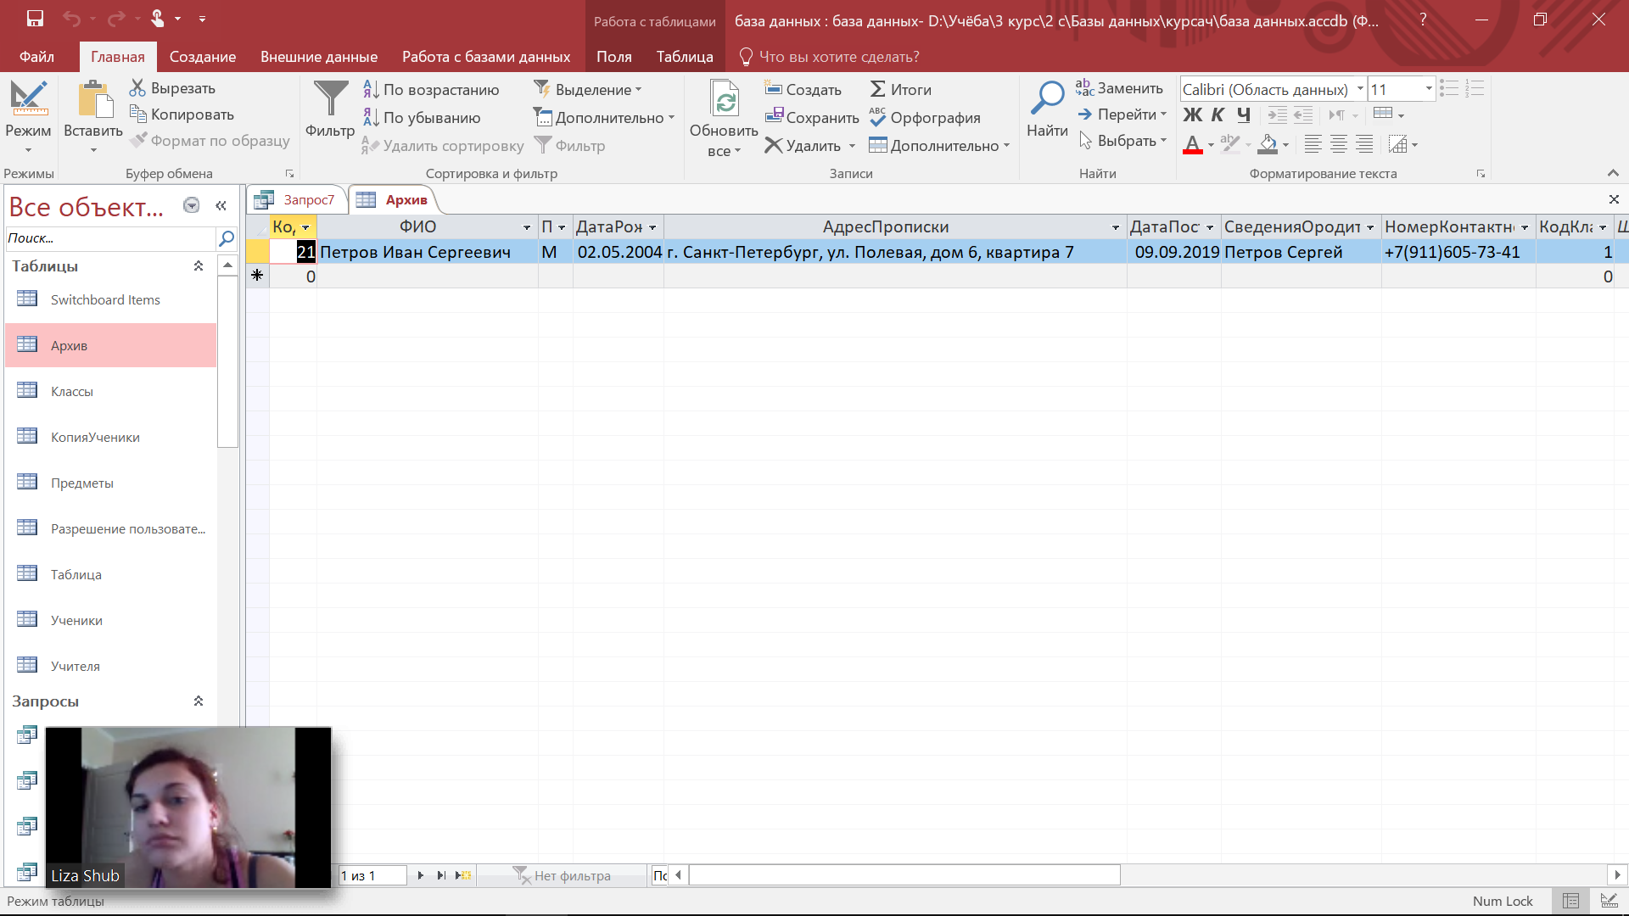1629x916 pixels.
Task: Apply background fill color bucket
Action: tap(1268, 145)
